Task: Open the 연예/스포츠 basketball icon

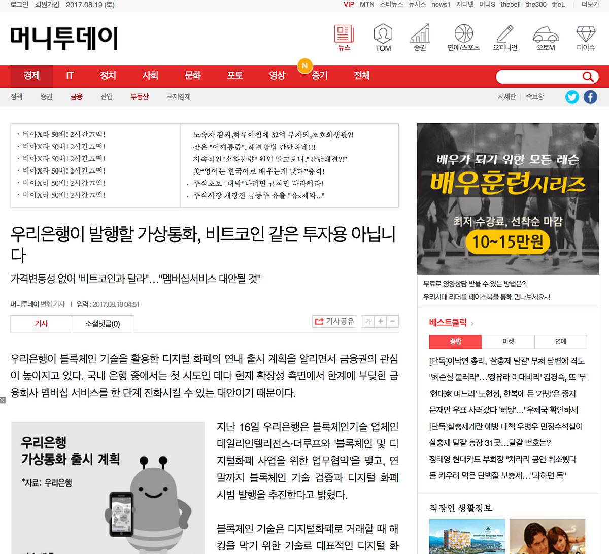Action: click(463, 38)
